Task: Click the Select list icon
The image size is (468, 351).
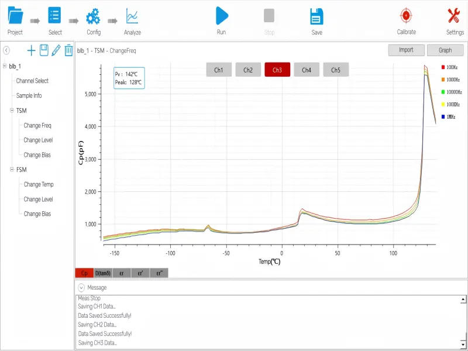Action: [x=55, y=16]
